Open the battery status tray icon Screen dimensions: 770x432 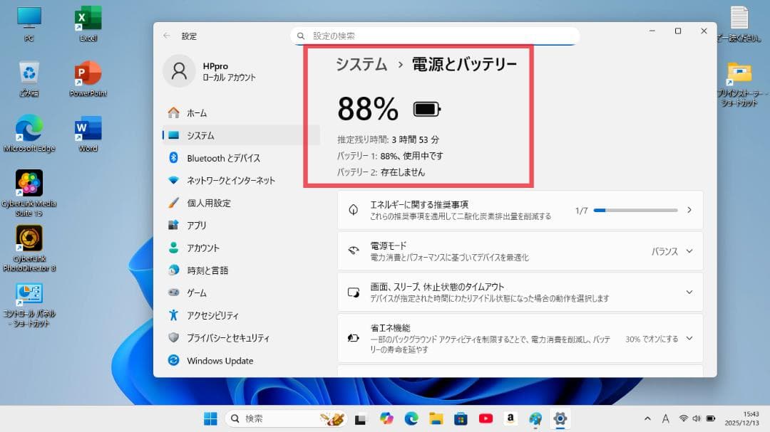tap(710, 418)
